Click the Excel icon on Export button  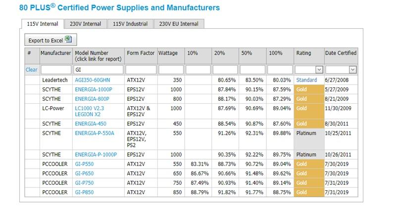coord(68,39)
